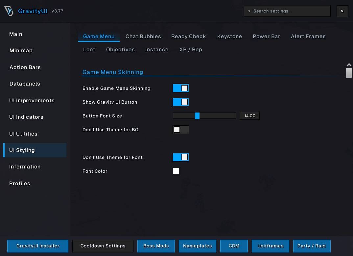Viewport: 353px width, 256px height.
Task: Focus the Search settings field
Action: (x=287, y=11)
